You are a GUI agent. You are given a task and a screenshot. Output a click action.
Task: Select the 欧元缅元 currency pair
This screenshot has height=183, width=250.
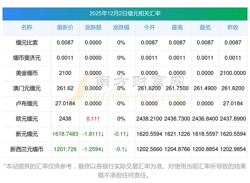pos(27,119)
